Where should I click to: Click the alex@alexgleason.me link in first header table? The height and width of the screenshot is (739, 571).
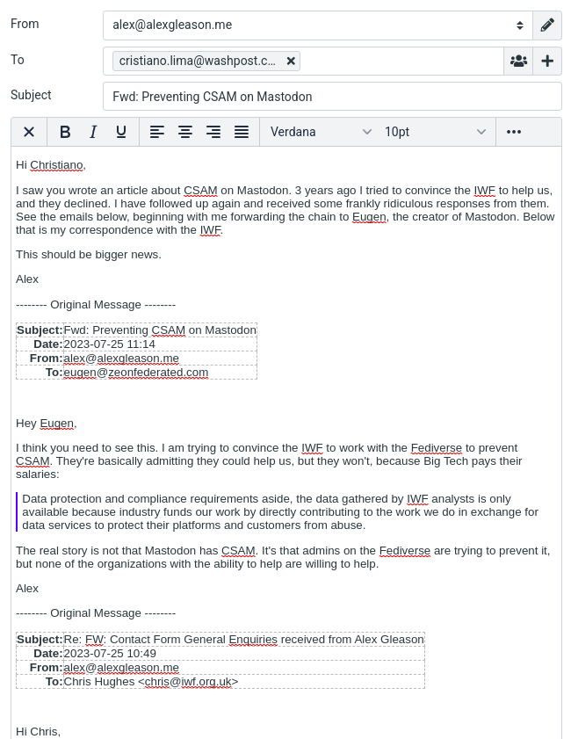(x=121, y=359)
